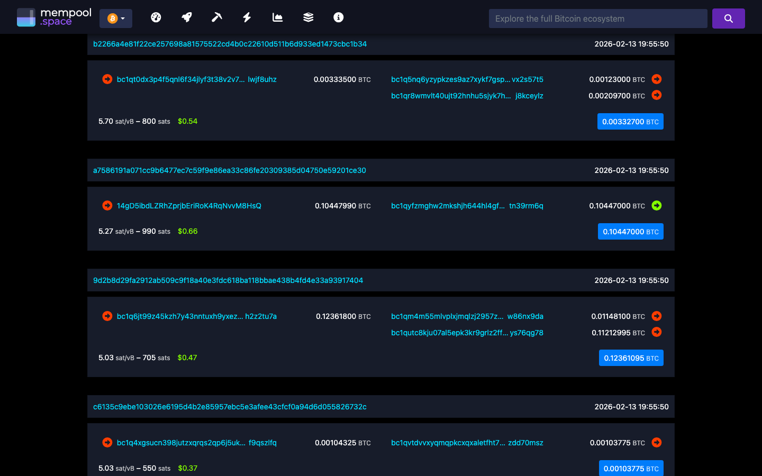Click inside the Bitcoin ecosystem search field
The height and width of the screenshot is (476, 762).
coord(598,18)
